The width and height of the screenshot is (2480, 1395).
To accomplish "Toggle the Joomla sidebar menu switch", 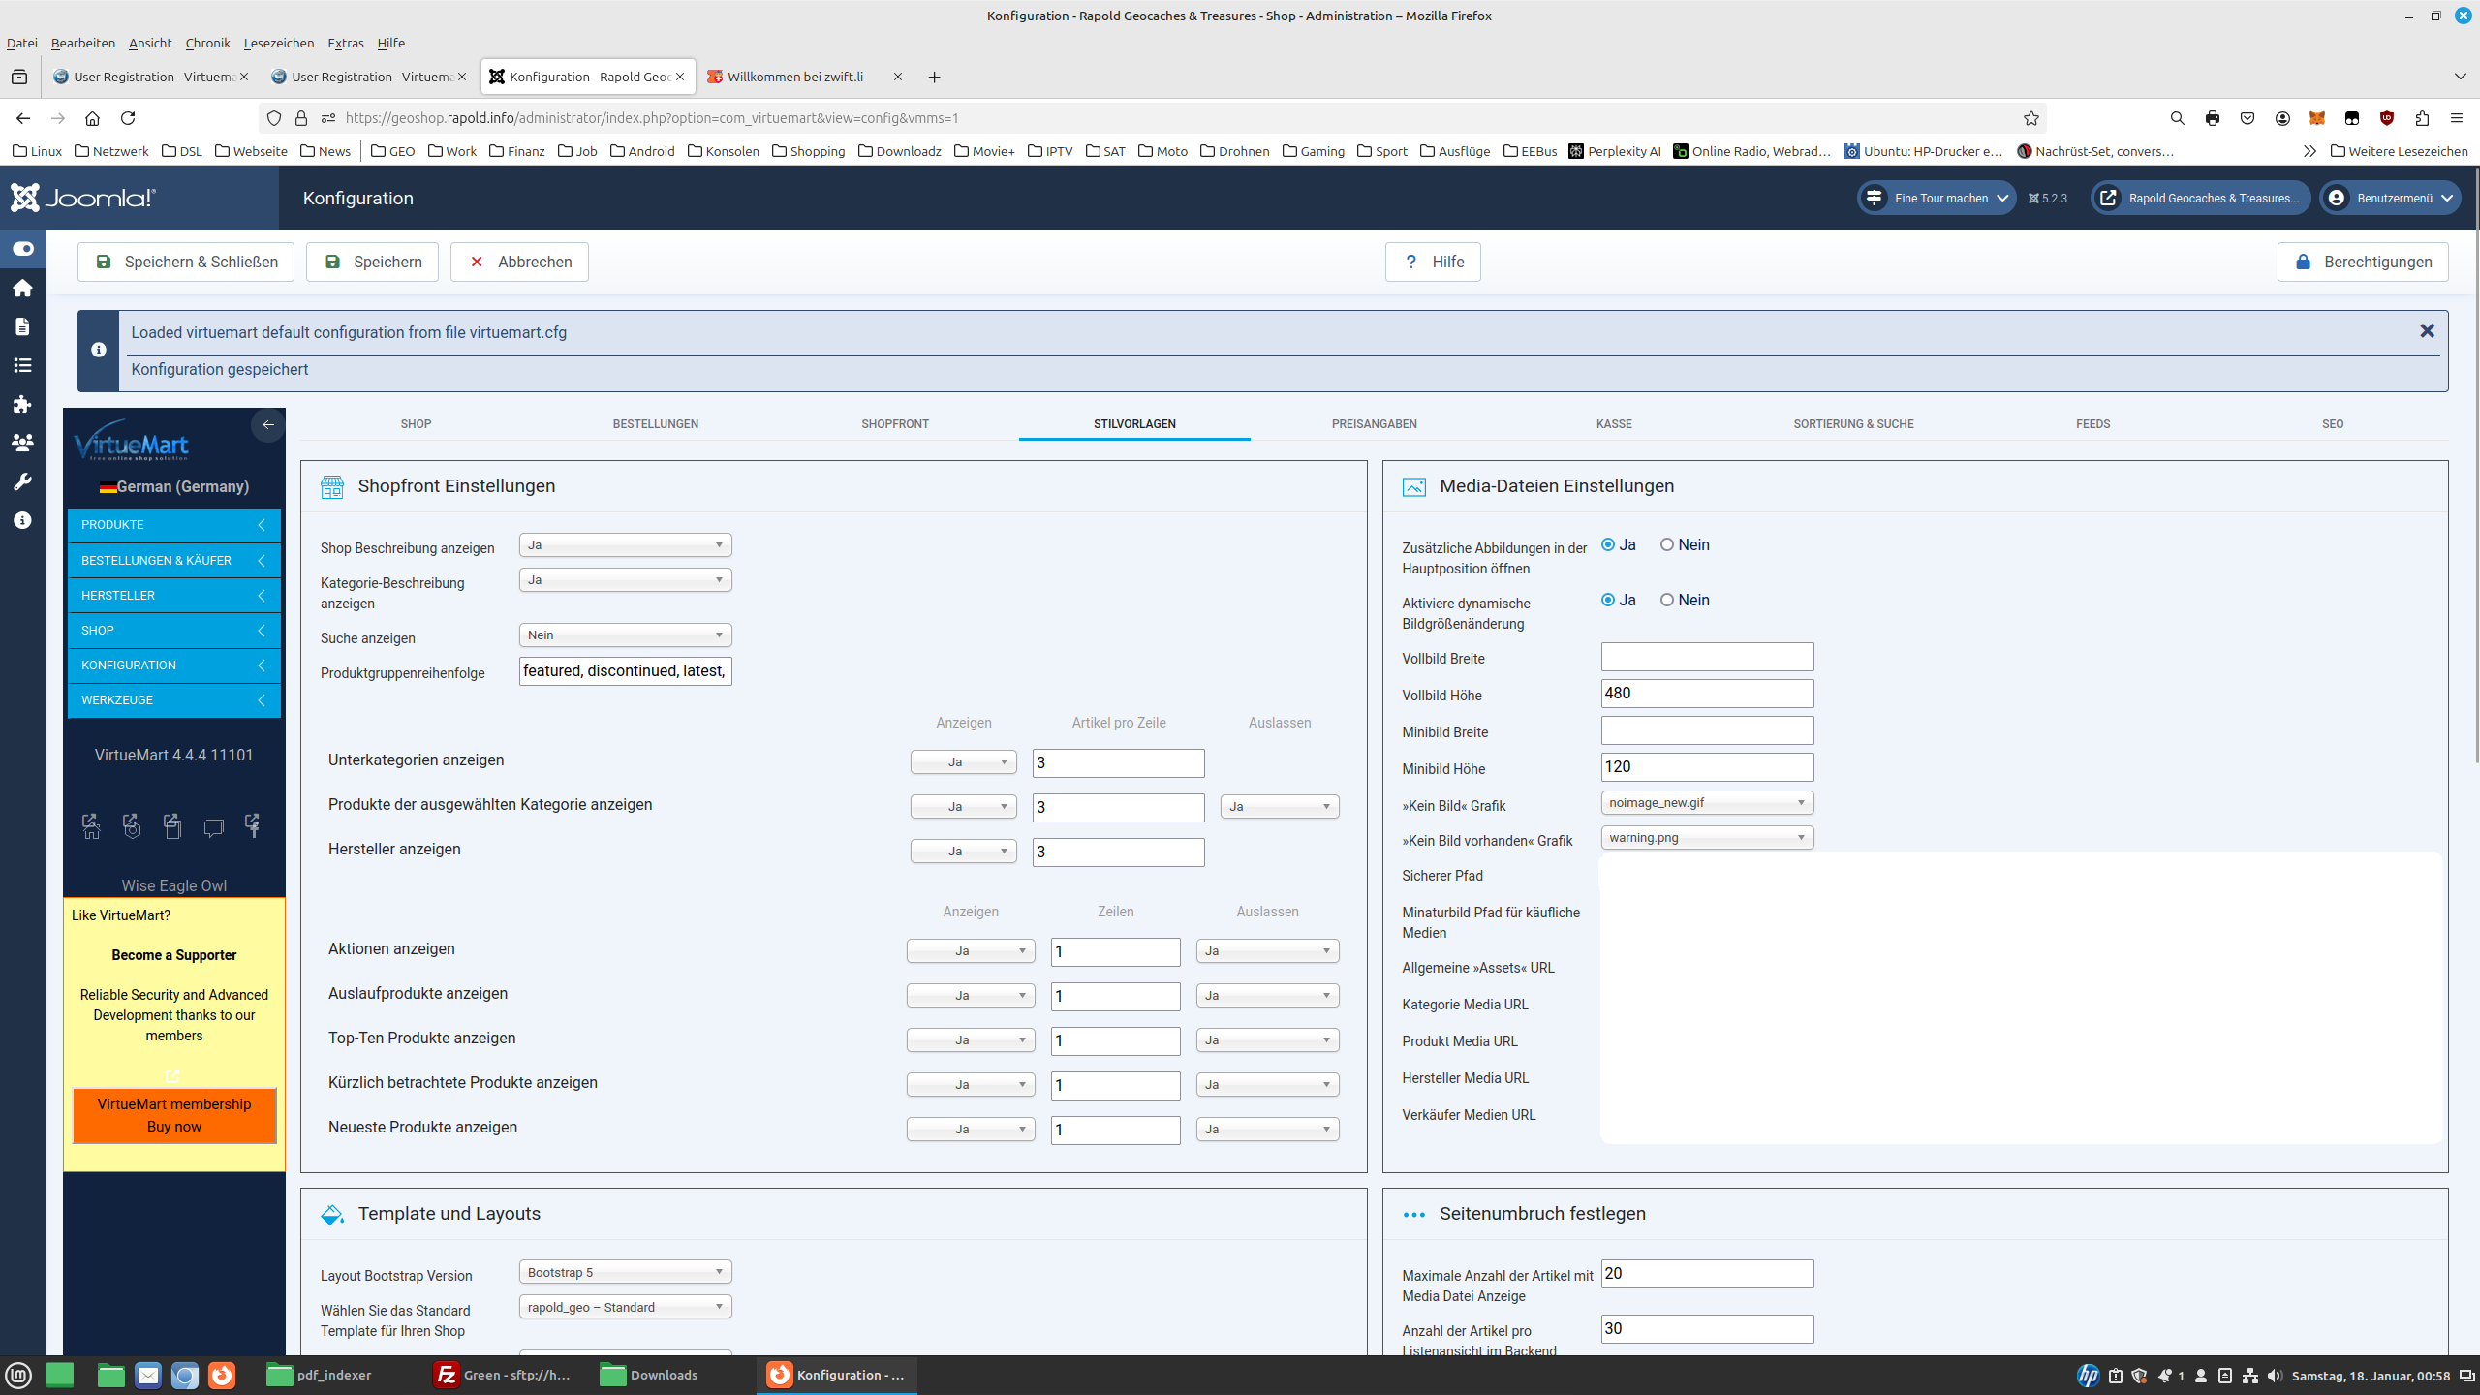I will tap(22, 249).
